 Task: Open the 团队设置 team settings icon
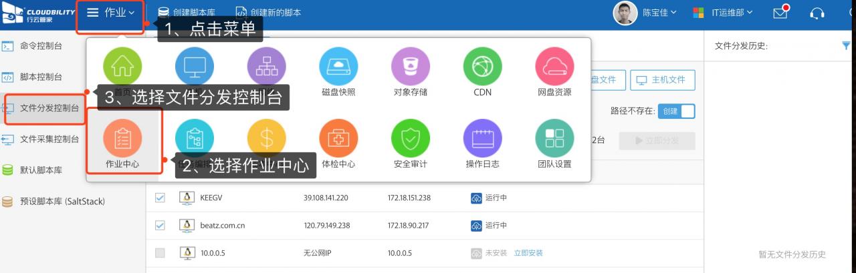(x=554, y=139)
